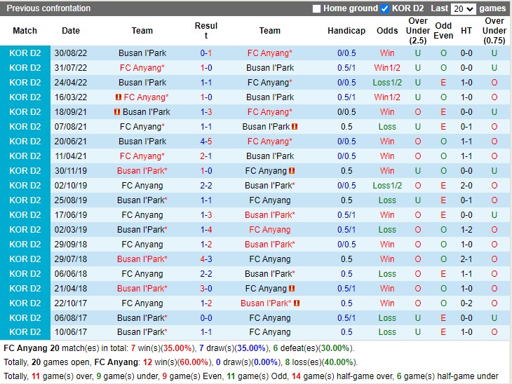Click Loss odds on 25/08/19 row

pyautogui.click(x=387, y=200)
